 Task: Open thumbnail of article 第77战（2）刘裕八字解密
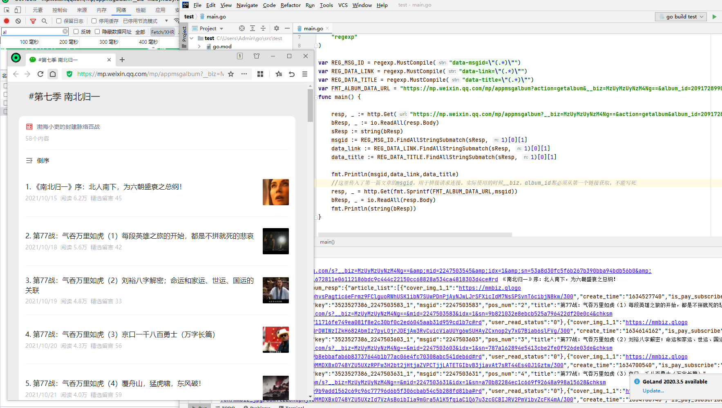point(276,290)
